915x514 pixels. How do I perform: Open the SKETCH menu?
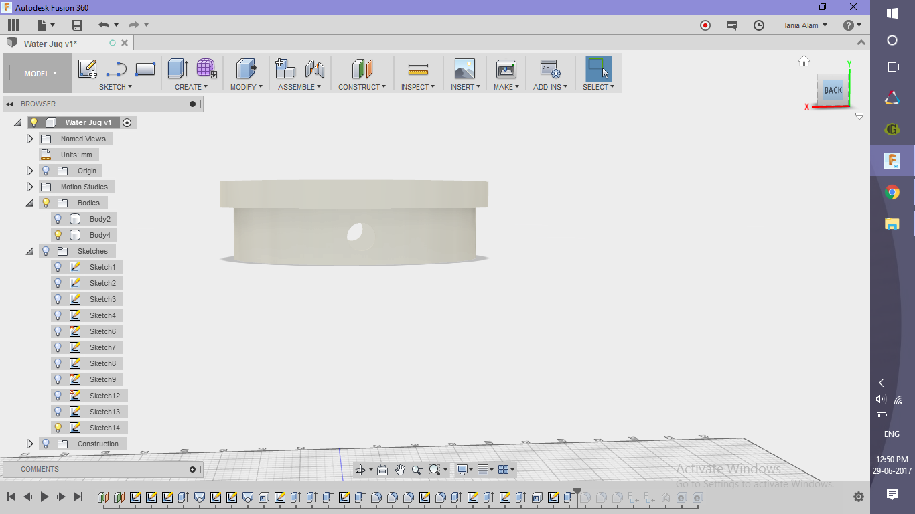pos(115,87)
